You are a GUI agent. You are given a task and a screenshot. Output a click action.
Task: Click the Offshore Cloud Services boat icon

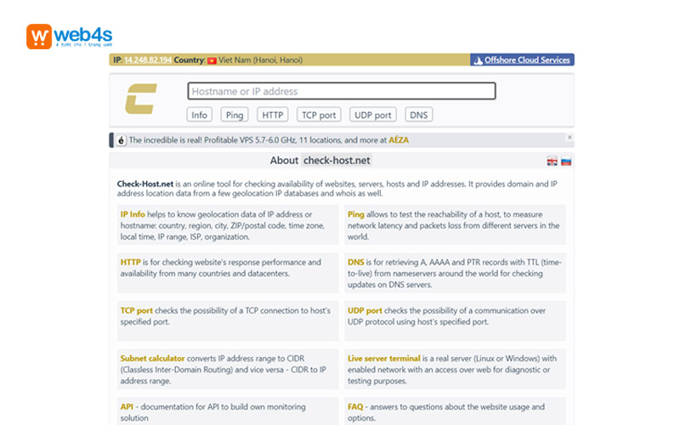click(478, 60)
